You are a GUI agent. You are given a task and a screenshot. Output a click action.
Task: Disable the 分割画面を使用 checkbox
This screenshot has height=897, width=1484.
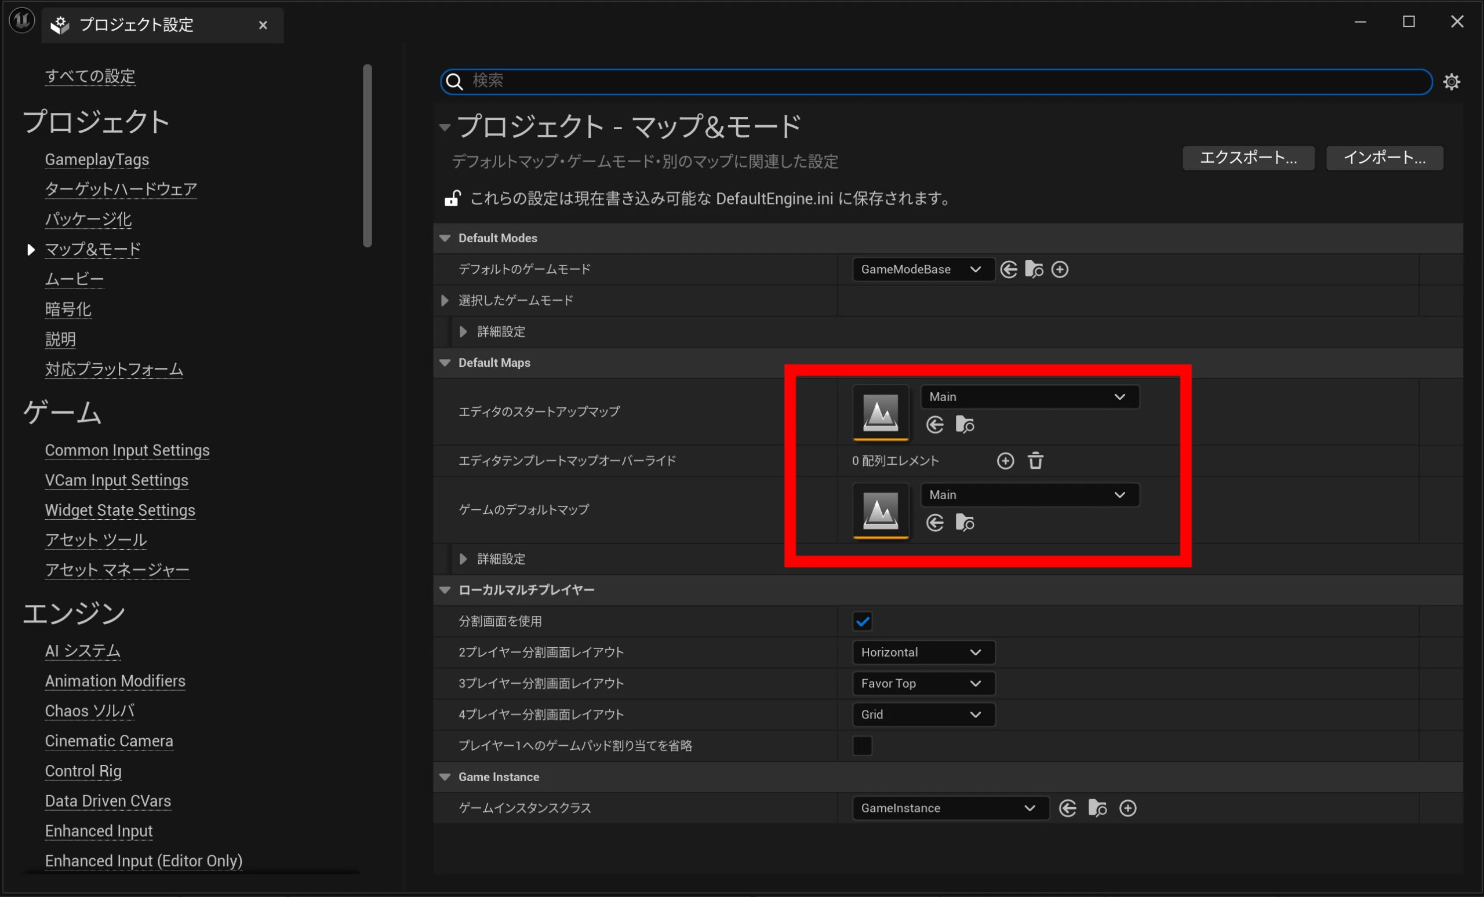point(863,621)
